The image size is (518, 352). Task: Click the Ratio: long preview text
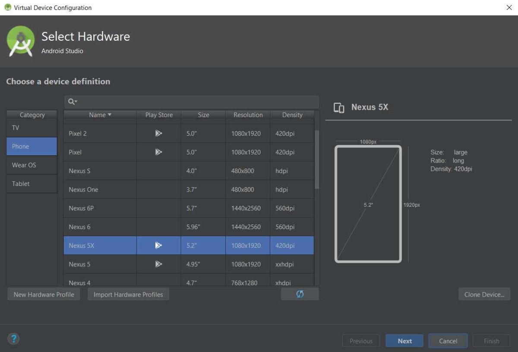[447, 160]
